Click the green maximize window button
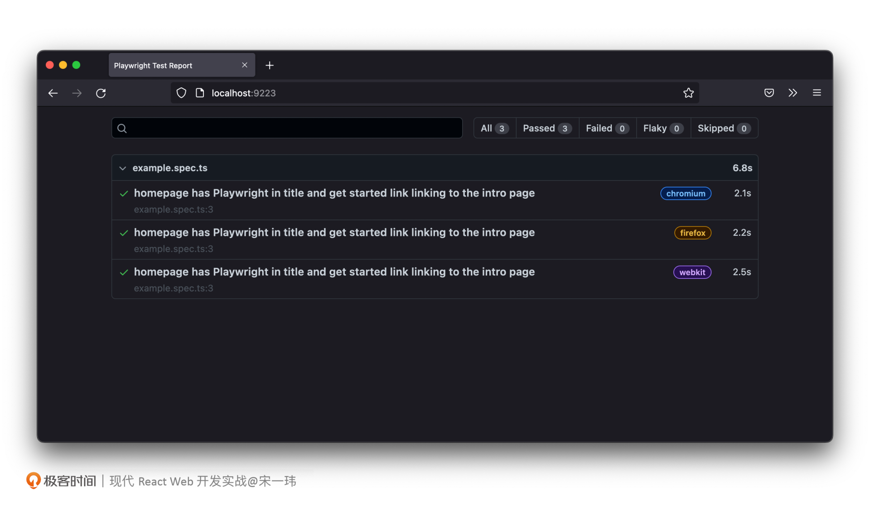 76,65
